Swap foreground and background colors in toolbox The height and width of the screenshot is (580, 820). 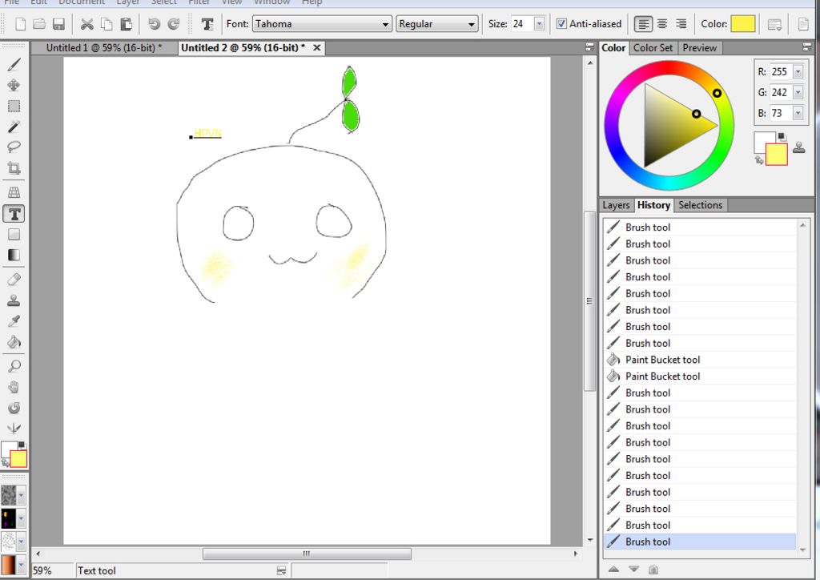coord(6,463)
